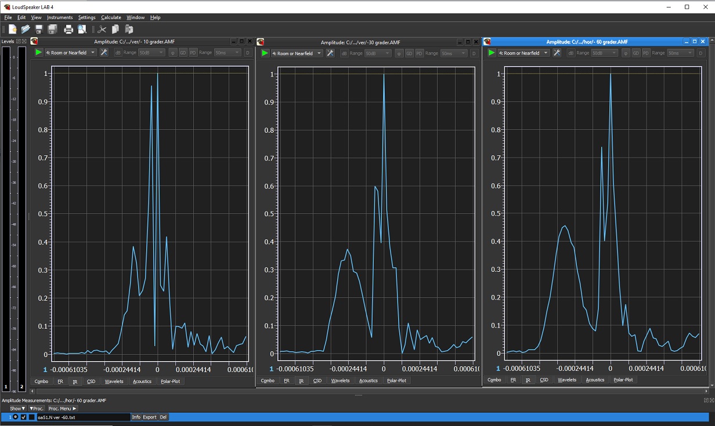Toggle GD button in -30 grader window
This screenshot has height=426, width=715.
[409, 53]
